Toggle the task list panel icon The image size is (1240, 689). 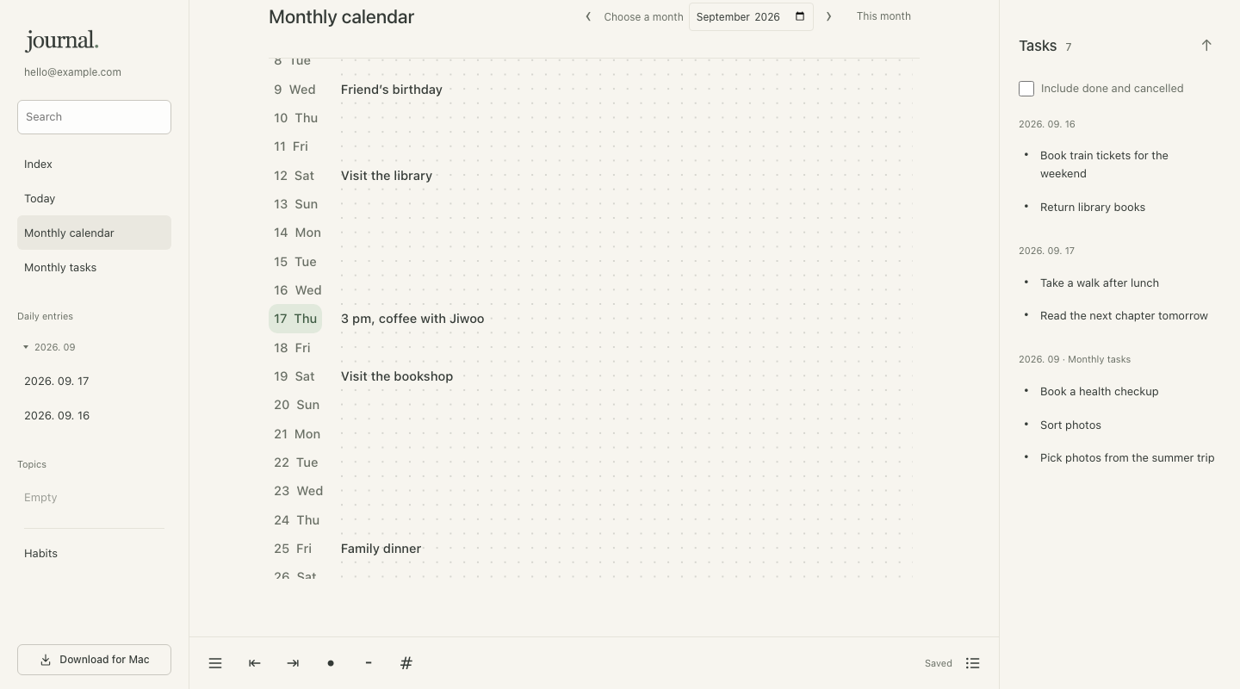click(x=973, y=663)
